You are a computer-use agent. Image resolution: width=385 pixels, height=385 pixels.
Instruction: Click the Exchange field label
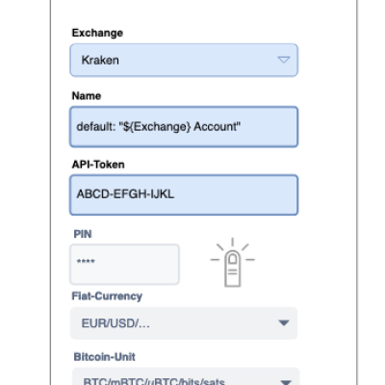click(97, 33)
